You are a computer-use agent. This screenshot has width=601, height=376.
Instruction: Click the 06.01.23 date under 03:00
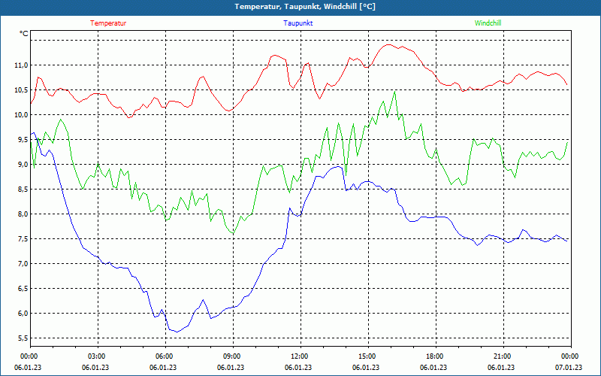(95, 368)
